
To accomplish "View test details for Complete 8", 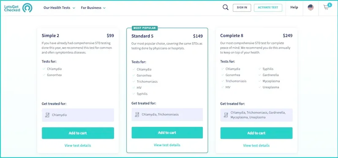I will tap(256, 145).
